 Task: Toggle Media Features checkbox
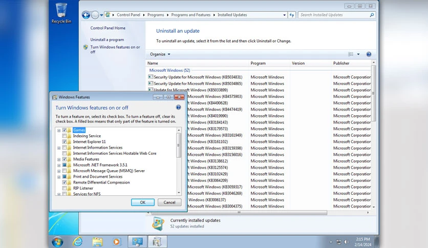[x=65, y=159]
